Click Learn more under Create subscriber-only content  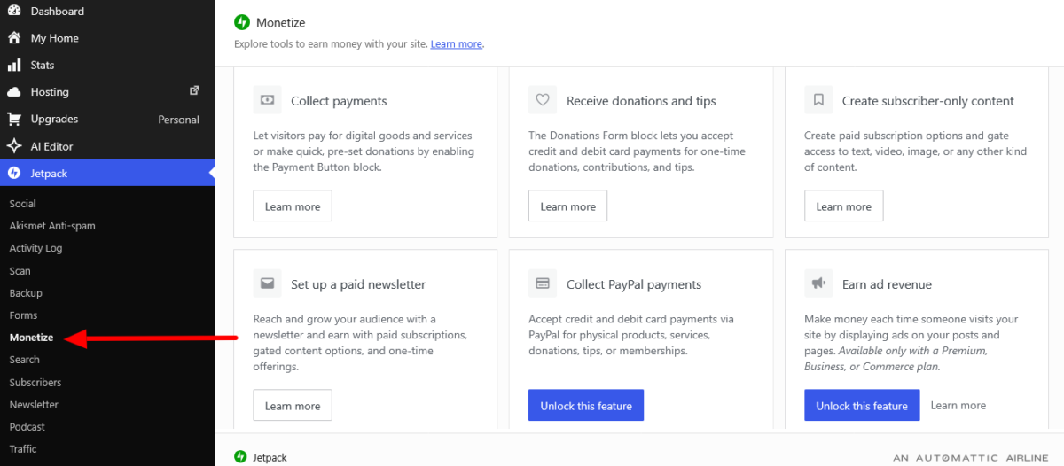point(844,206)
